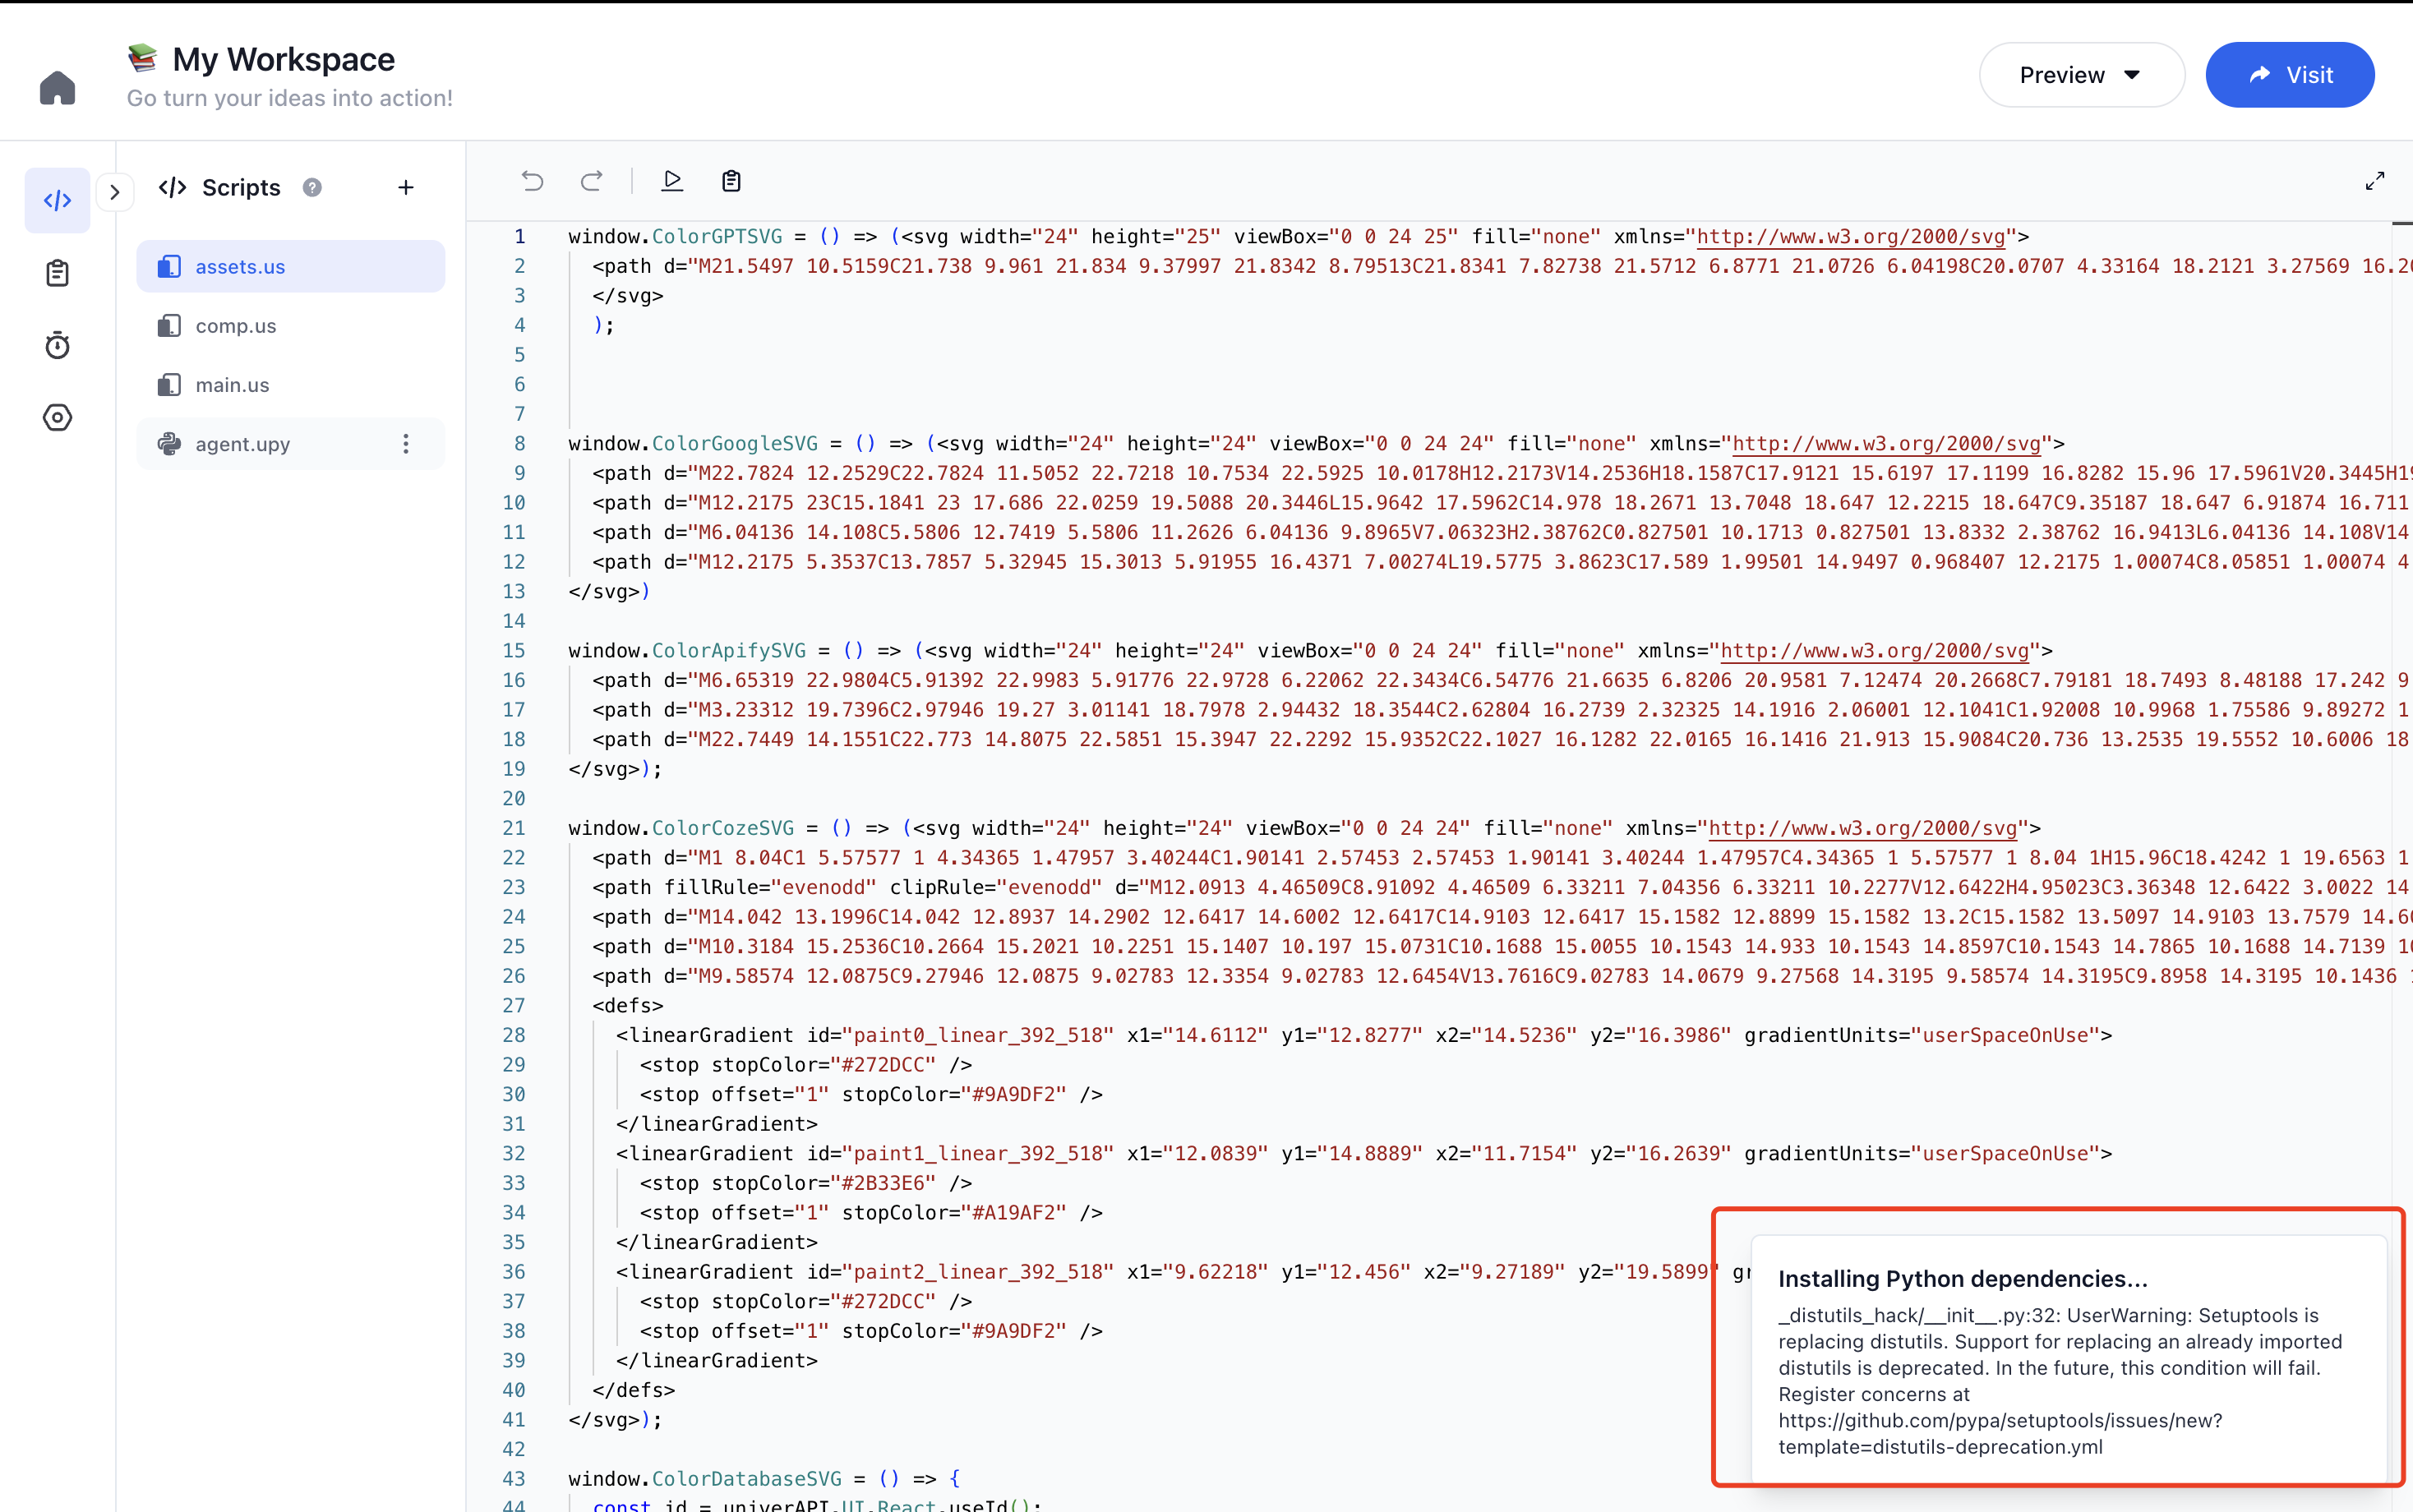Run the script with play icon

[x=673, y=181]
